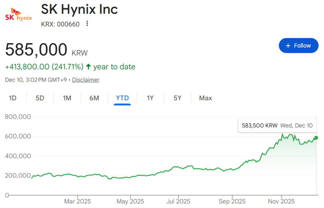324x208 pixels.
Task: View the 1Y price history
Action: coord(150,98)
